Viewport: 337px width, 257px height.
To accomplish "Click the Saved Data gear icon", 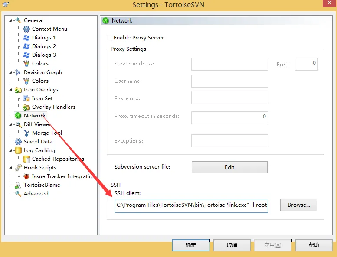I will [x=18, y=142].
